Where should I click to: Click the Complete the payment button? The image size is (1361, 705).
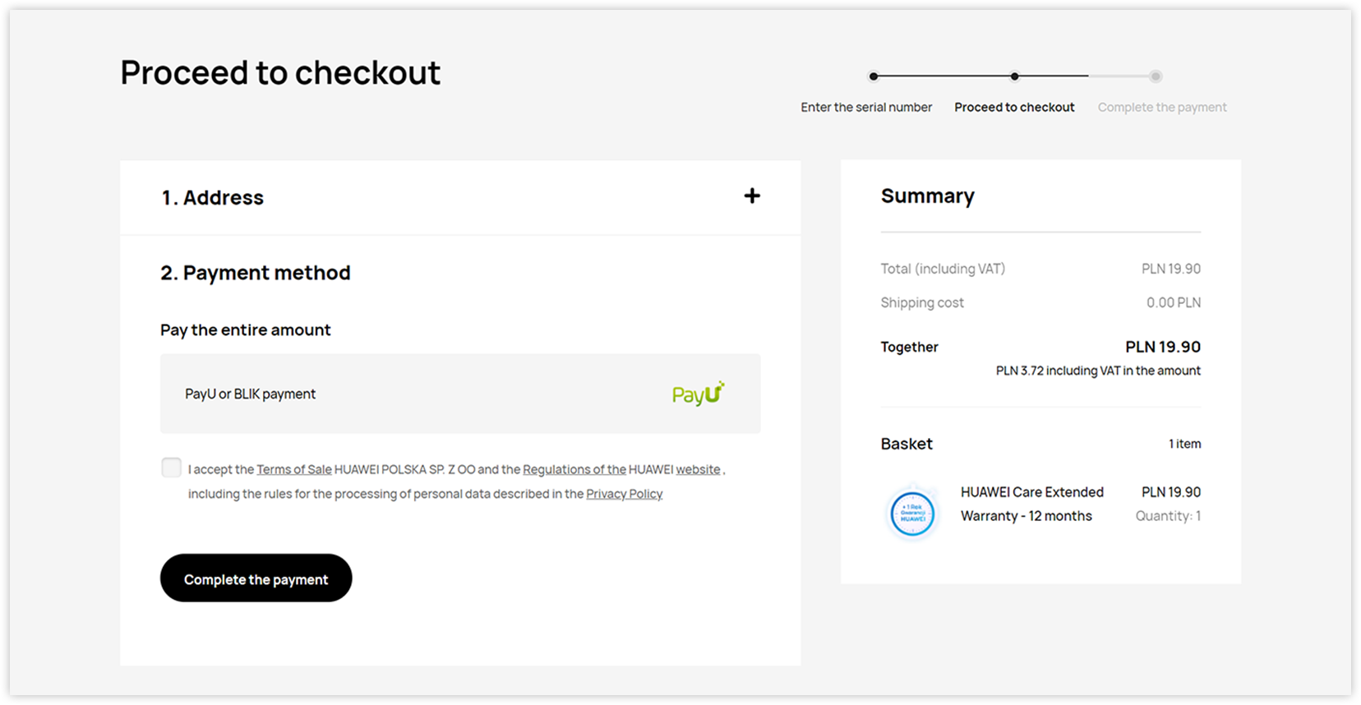click(256, 578)
